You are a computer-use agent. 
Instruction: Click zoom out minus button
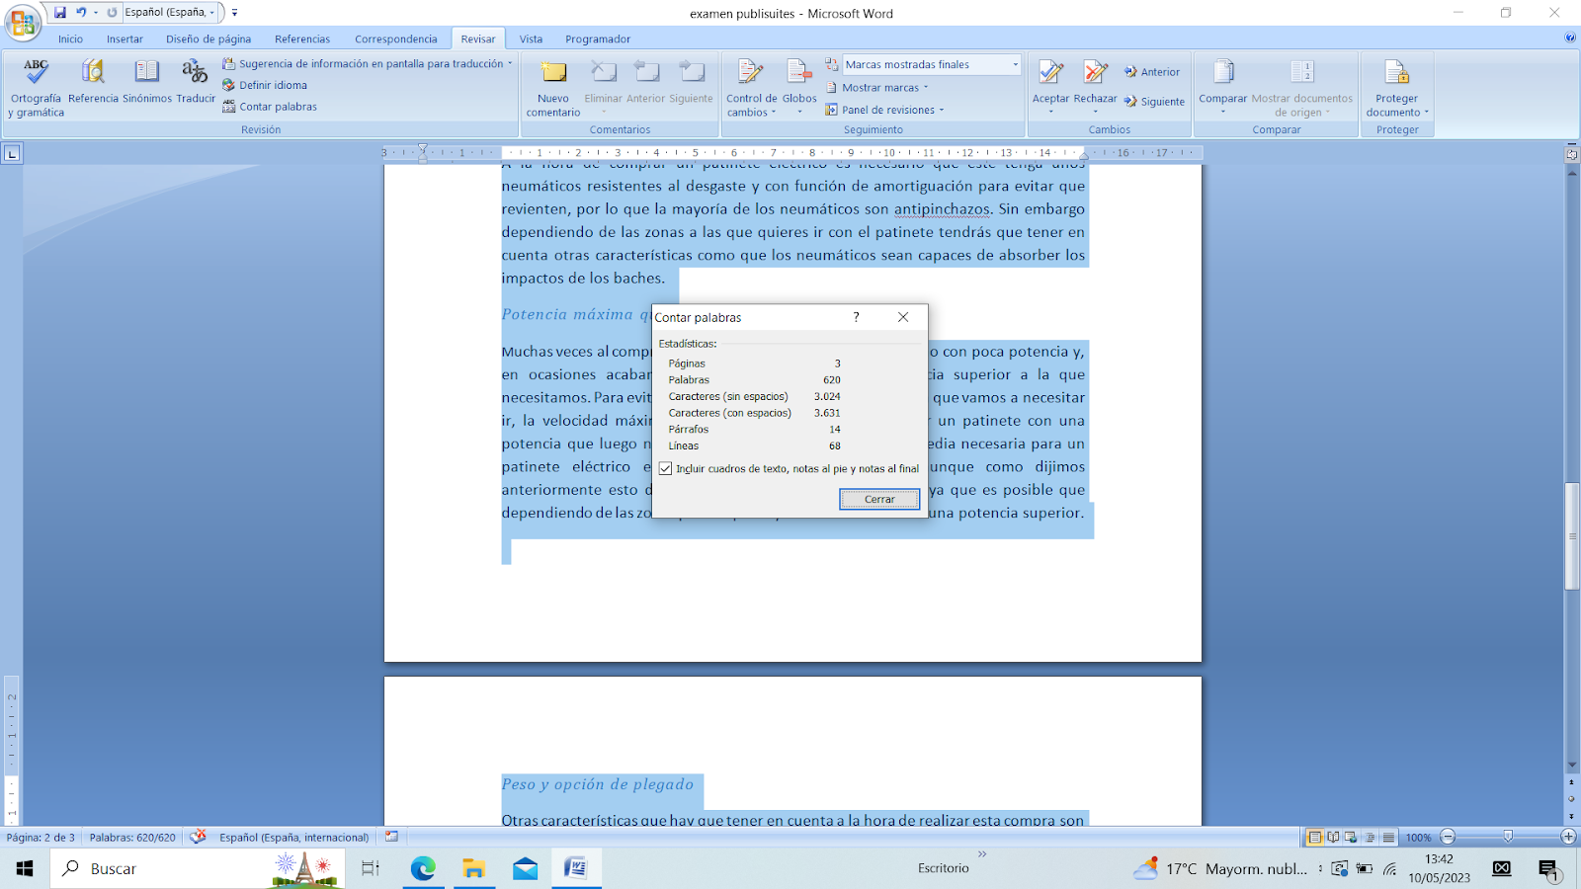(x=1448, y=837)
